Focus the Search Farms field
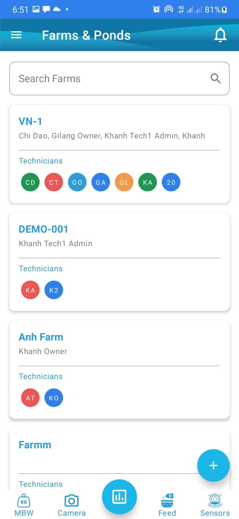This screenshot has height=519, width=239. [x=119, y=78]
